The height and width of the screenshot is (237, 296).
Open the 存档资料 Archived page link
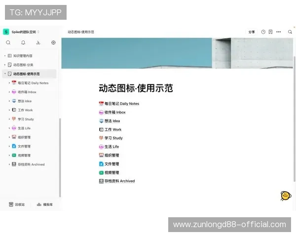coord(119,181)
